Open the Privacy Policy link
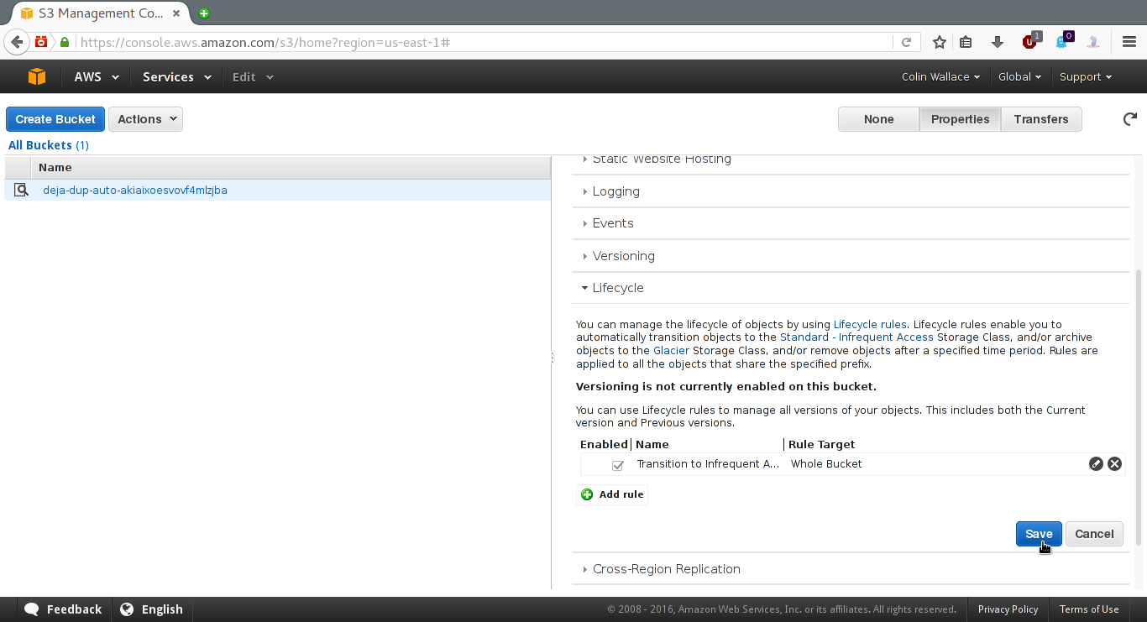 click(1008, 609)
